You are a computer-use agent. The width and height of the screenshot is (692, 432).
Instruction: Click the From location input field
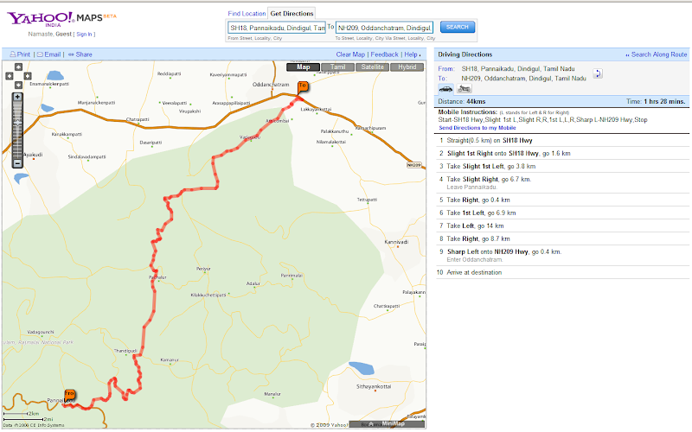[277, 28]
